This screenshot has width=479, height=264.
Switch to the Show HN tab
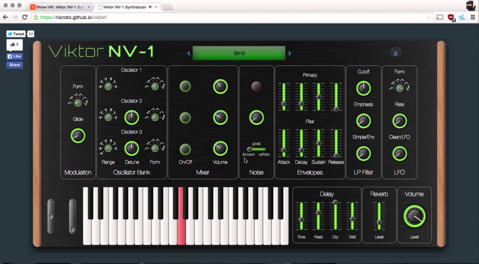coord(58,7)
